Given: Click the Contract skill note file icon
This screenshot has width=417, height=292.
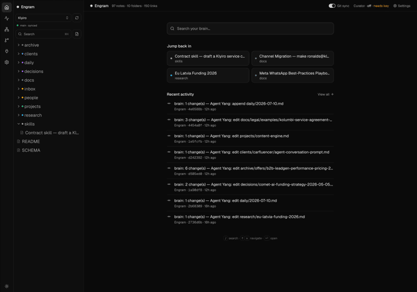Looking at the screenshot, I should pos(22,133).
